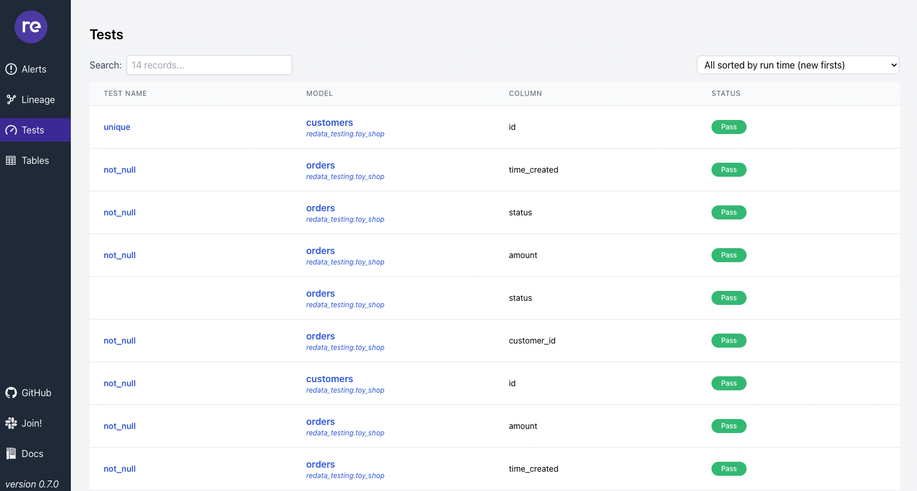Click the GitHub octocat icon
The image size is (917, 491).
11,393
